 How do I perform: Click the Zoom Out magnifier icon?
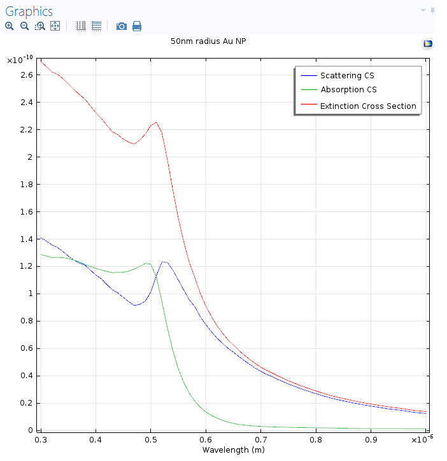(24, 26)
